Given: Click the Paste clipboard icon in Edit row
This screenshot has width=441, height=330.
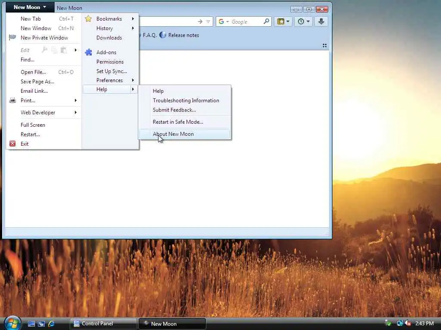Looking at the screenshot, I should (x=64, y=50).
